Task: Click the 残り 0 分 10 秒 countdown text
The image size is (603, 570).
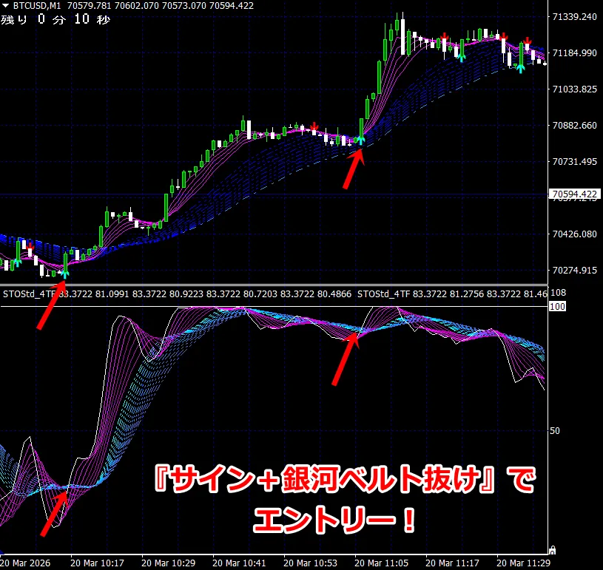Action: coord(55,19)
